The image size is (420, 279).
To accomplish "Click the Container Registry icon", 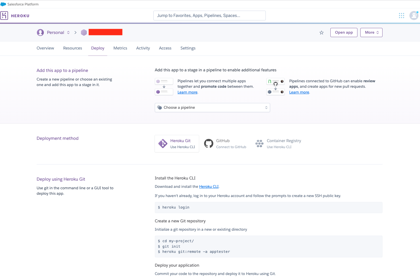I will coord(259,144).
